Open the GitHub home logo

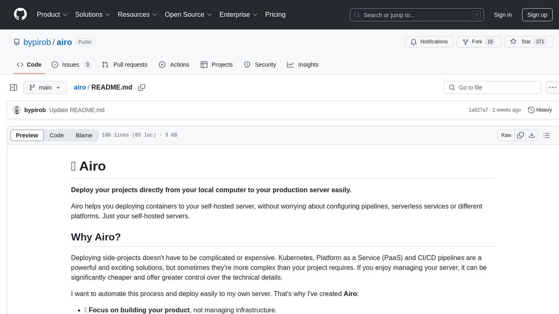pyautogui.click(x=20, y=14)
